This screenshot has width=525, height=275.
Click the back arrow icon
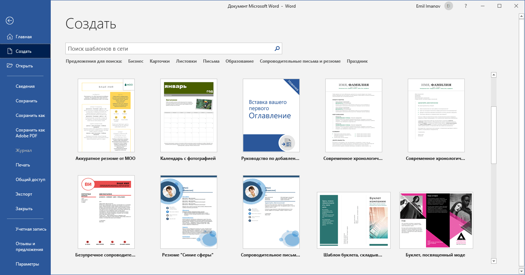point(9,21)
